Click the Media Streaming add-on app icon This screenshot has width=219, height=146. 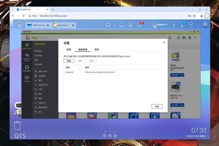click(176, 57)
